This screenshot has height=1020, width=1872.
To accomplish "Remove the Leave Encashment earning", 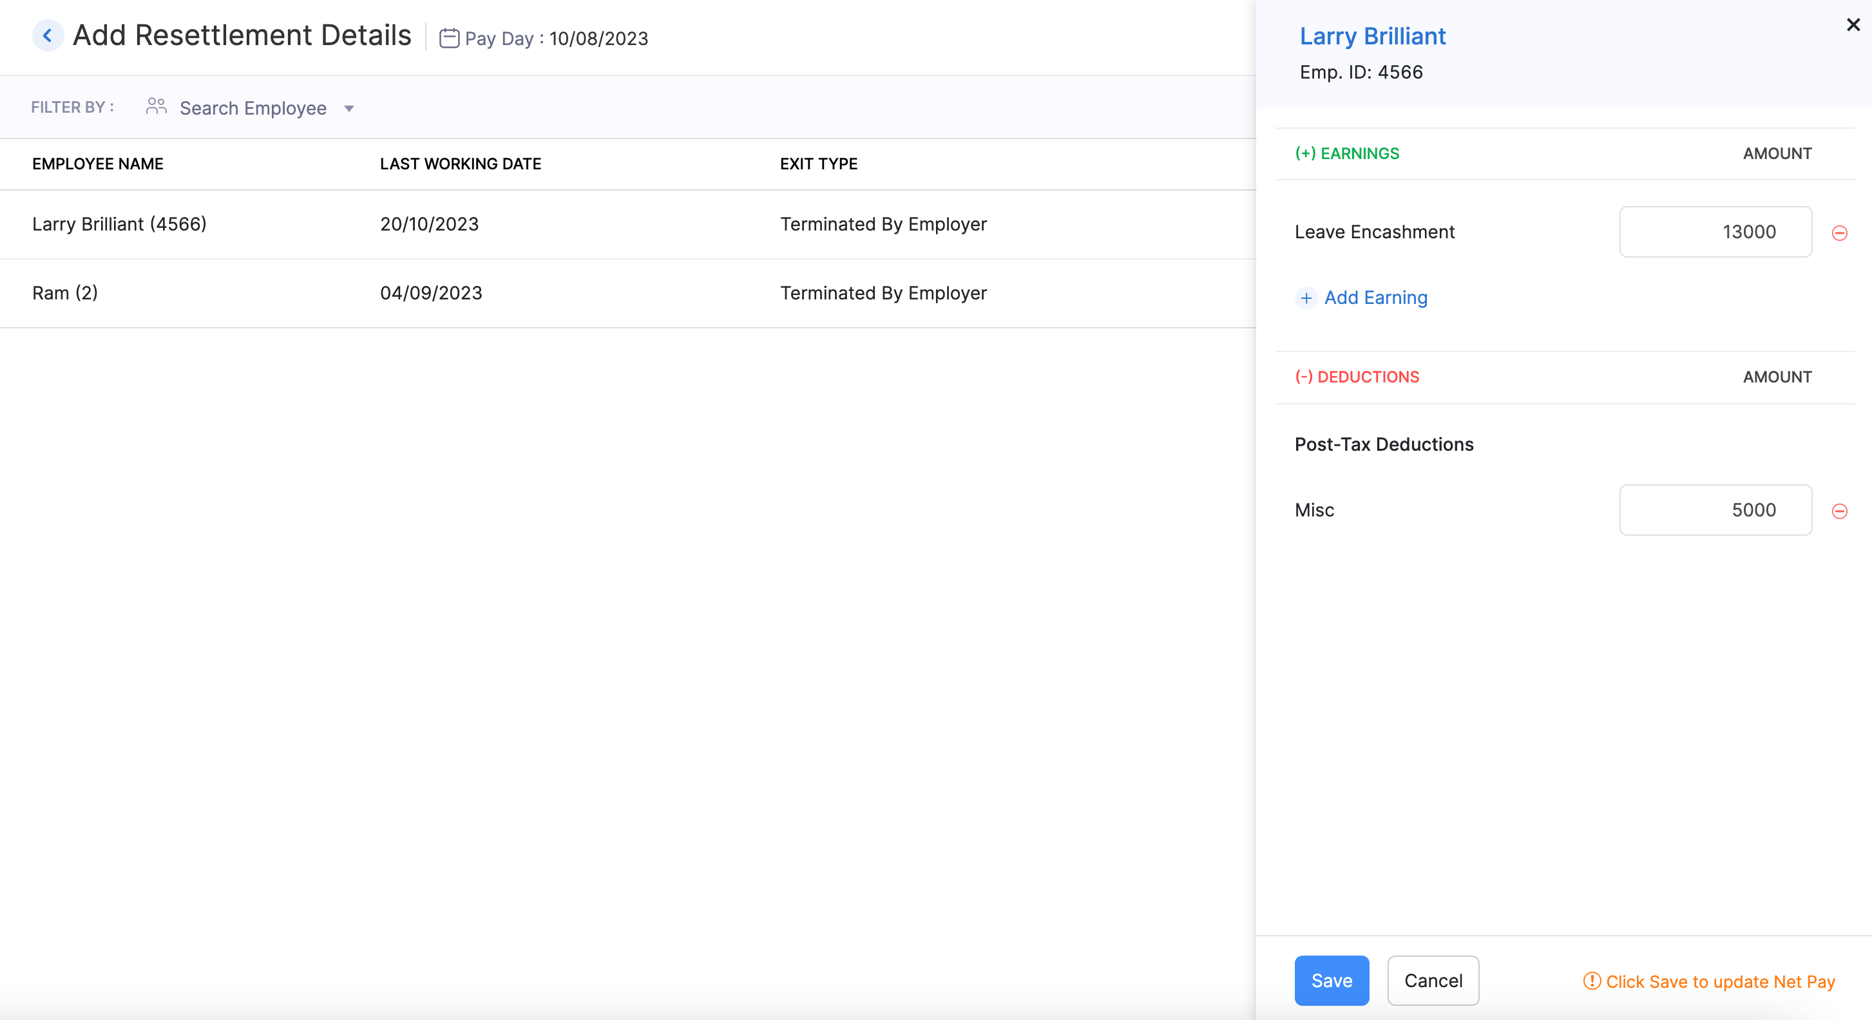I will (x=1839, y=232).
